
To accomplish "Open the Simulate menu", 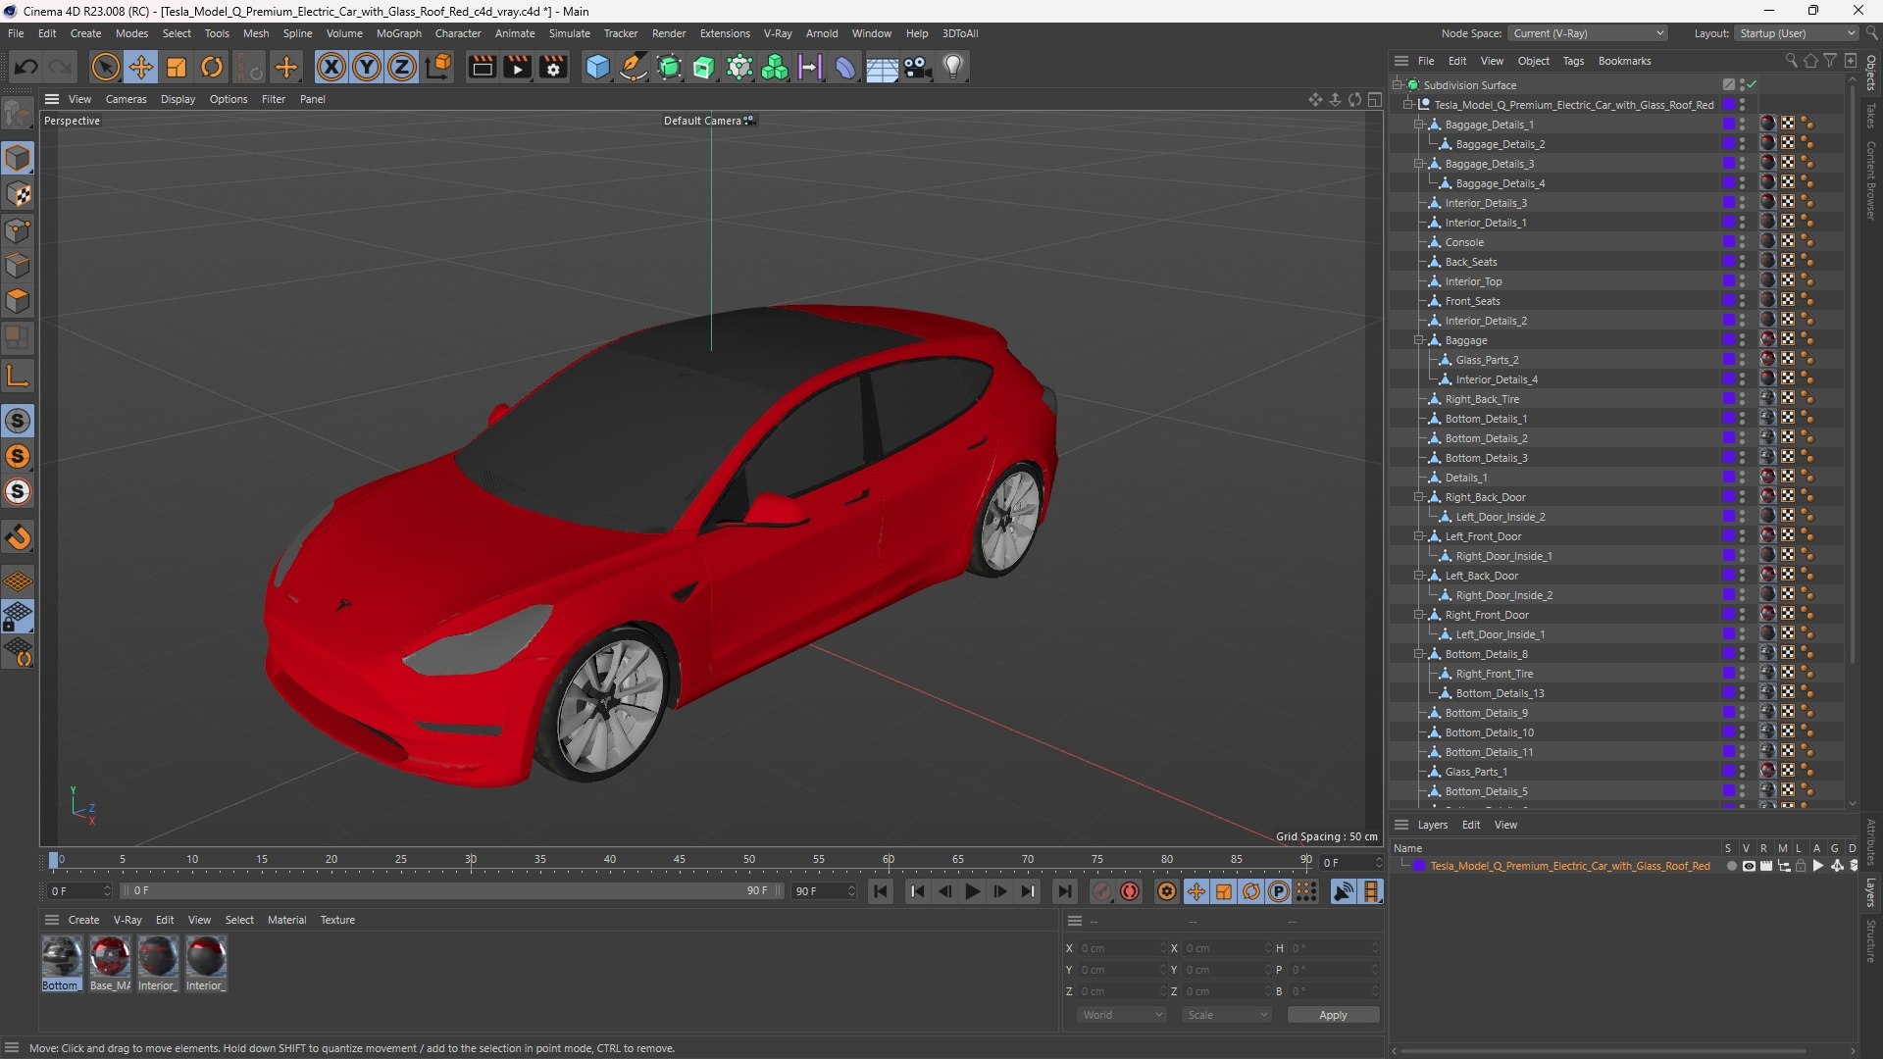I will pyautogui.click(x=569, y=33).
